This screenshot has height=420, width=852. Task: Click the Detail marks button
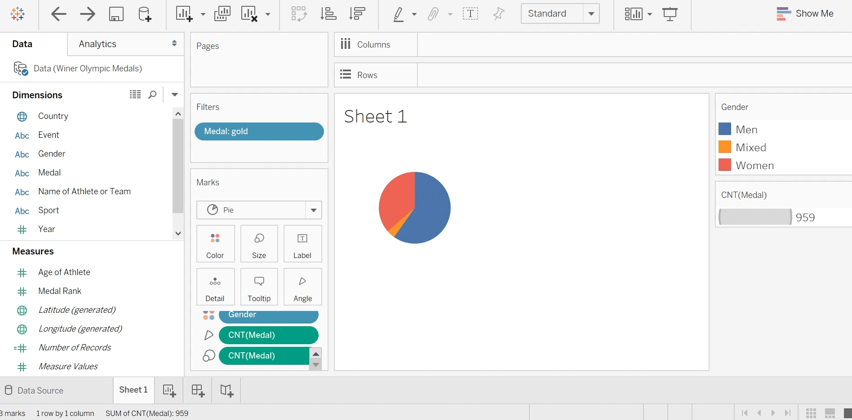pos(215,287)
